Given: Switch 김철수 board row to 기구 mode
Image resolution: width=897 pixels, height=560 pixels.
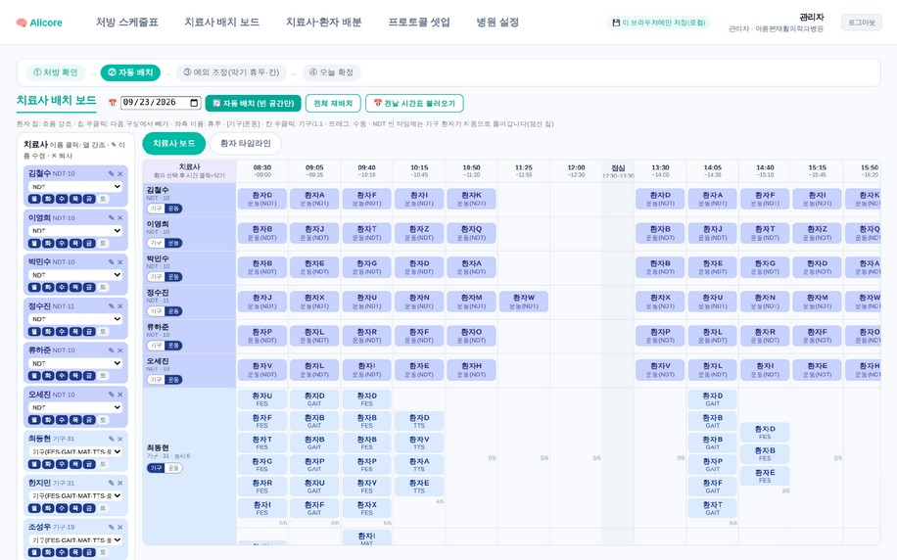Looking at the screenshot, I should (156, 209).
